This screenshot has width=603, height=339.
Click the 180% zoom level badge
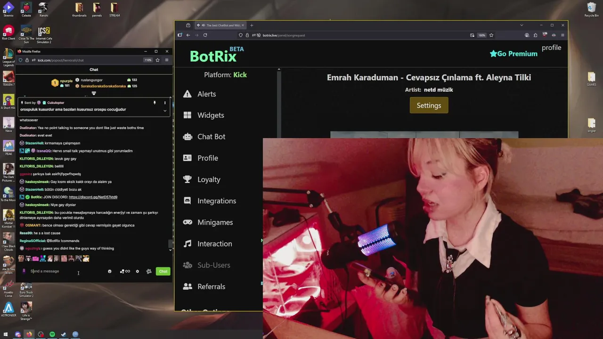point(481,35)
